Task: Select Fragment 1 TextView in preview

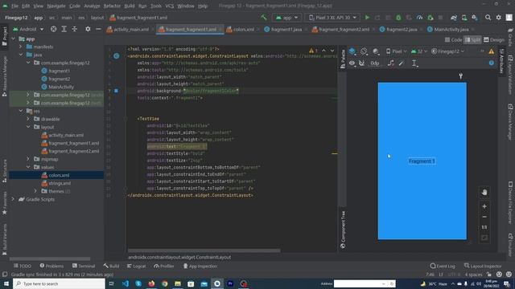Action: (x=422, y=161)
